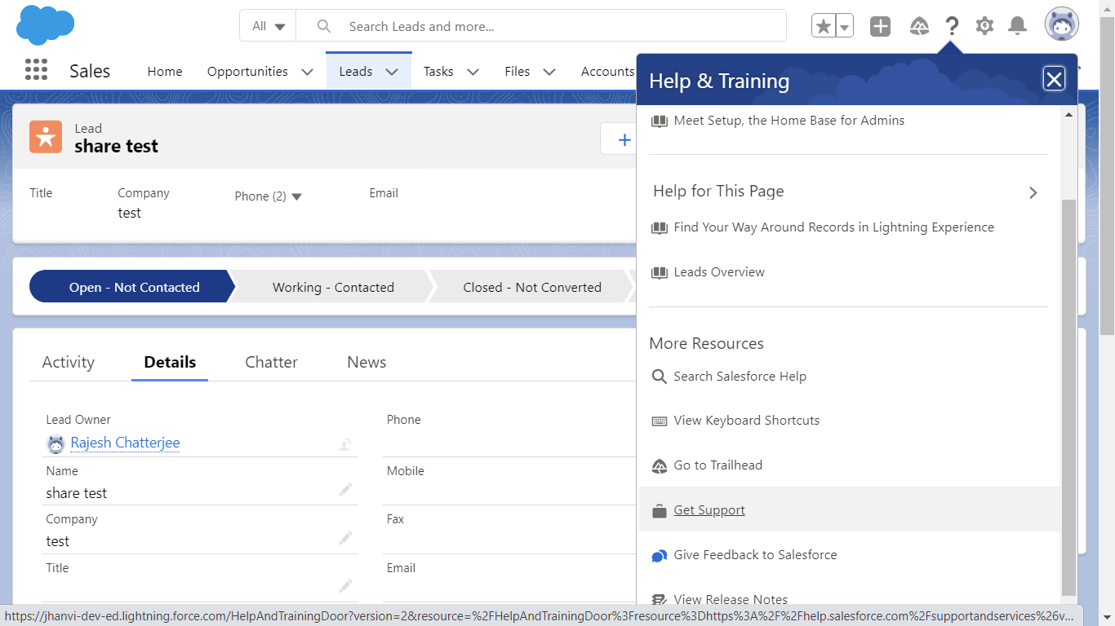Screen dimensions: 1115x626
Task: Open the Get Support link
Action: tap(709, 510)
